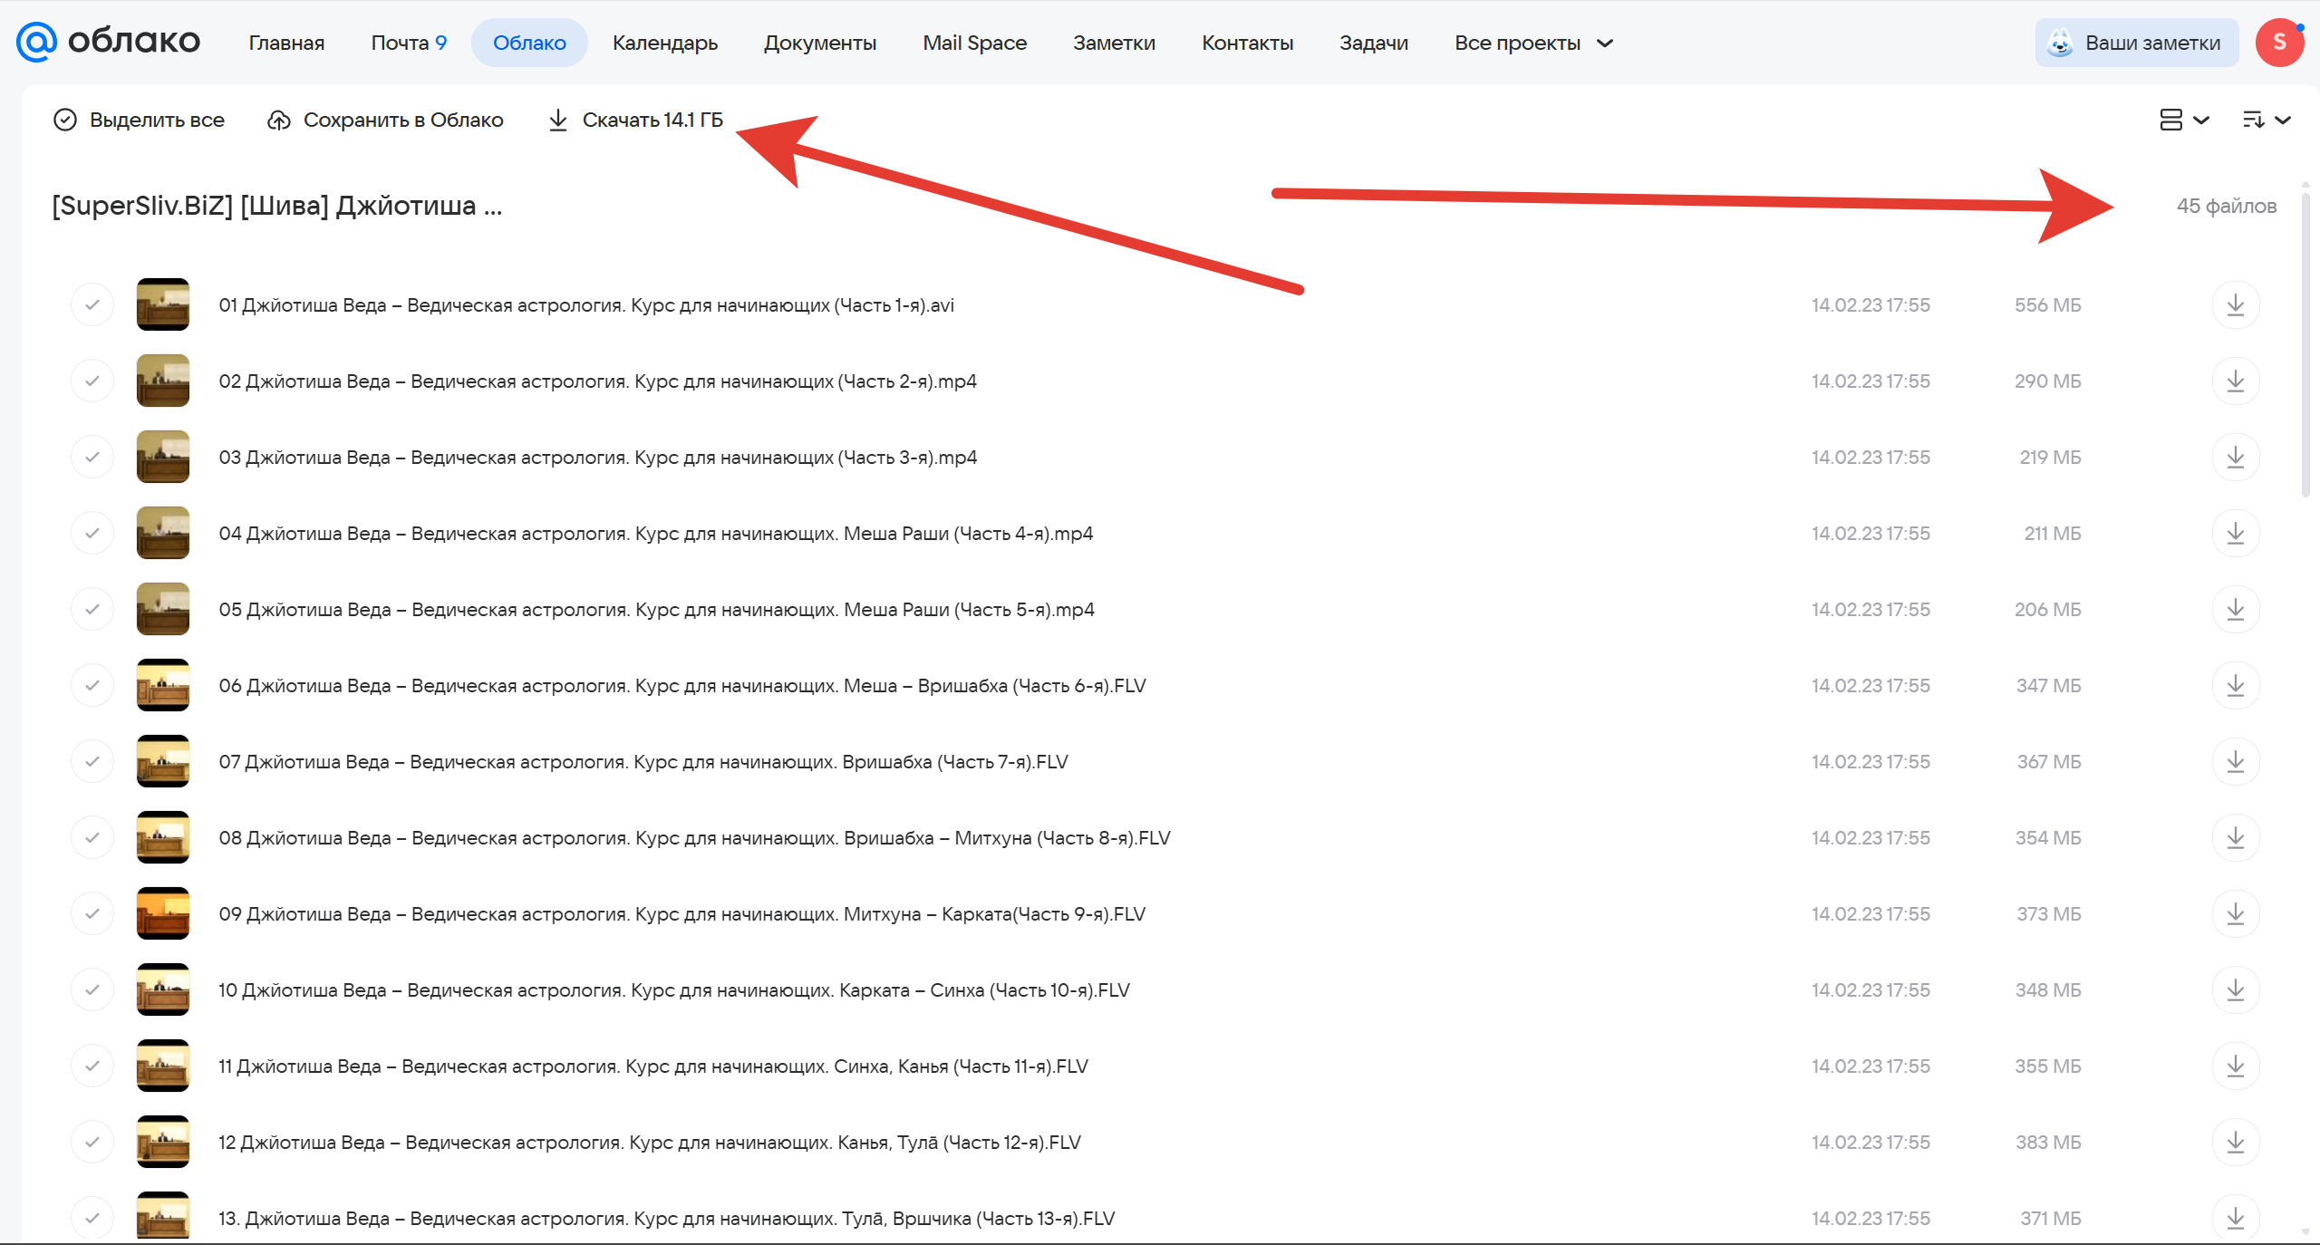Image resolution: width=2320 pixels, height=1245 pixels.
Task: Expand Все проекты menu
Action: click(1533, 43)
